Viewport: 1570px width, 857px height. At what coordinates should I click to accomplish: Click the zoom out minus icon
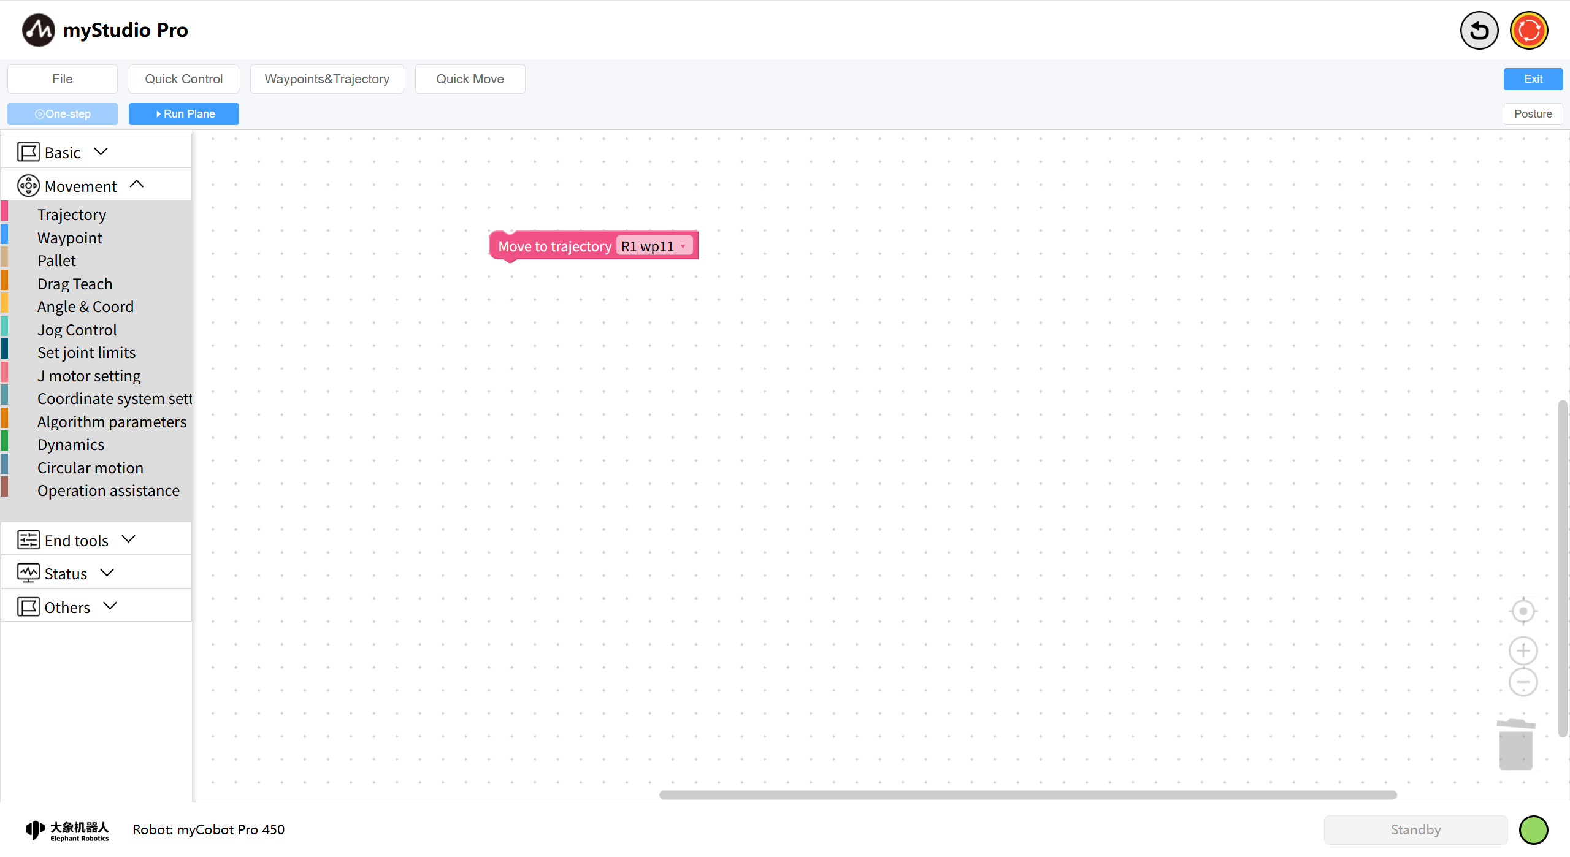tap(1523, 682)
